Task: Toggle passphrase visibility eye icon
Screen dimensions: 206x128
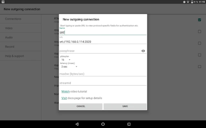Action: pos(143,51)
